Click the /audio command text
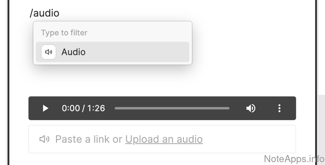The height and width of the screenshot is (165, 325). 44,13
